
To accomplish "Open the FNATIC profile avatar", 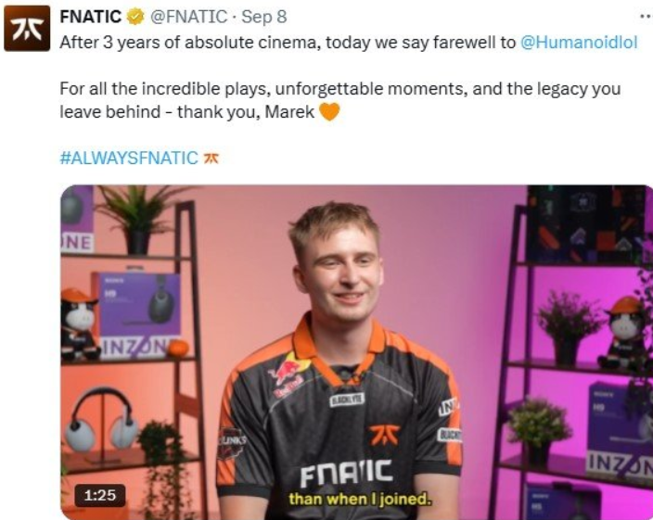I will click(x=27, y=29).
